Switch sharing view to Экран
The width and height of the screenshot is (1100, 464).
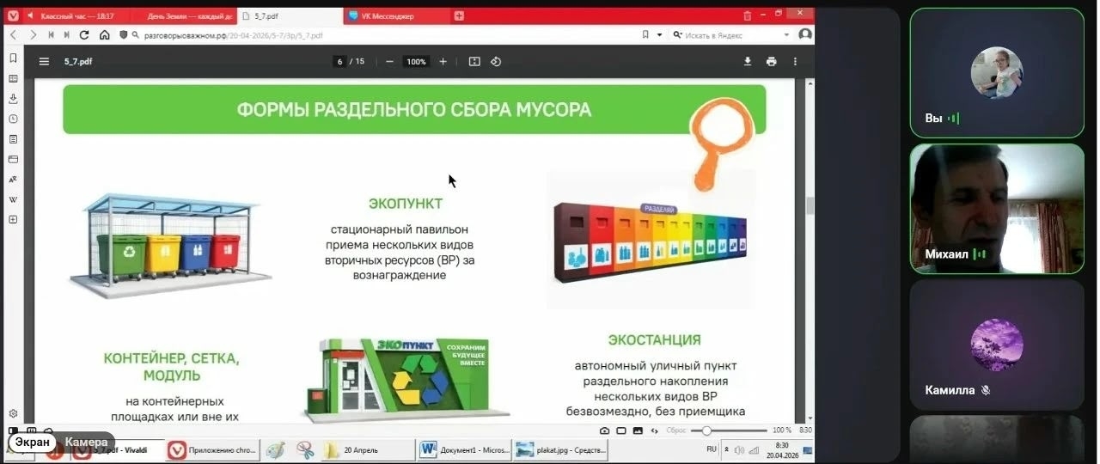32,442
